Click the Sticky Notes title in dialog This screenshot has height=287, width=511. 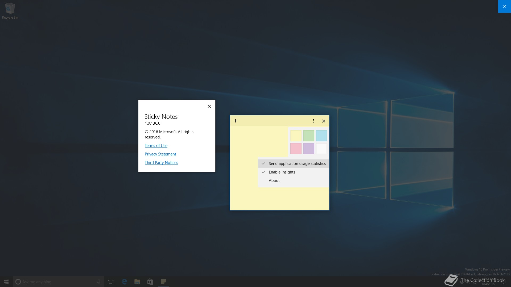coord(161,117)
